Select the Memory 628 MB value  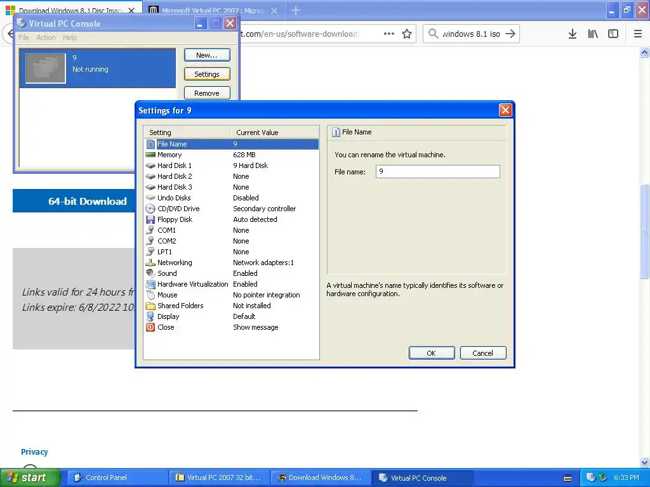(x=244, y=155)
